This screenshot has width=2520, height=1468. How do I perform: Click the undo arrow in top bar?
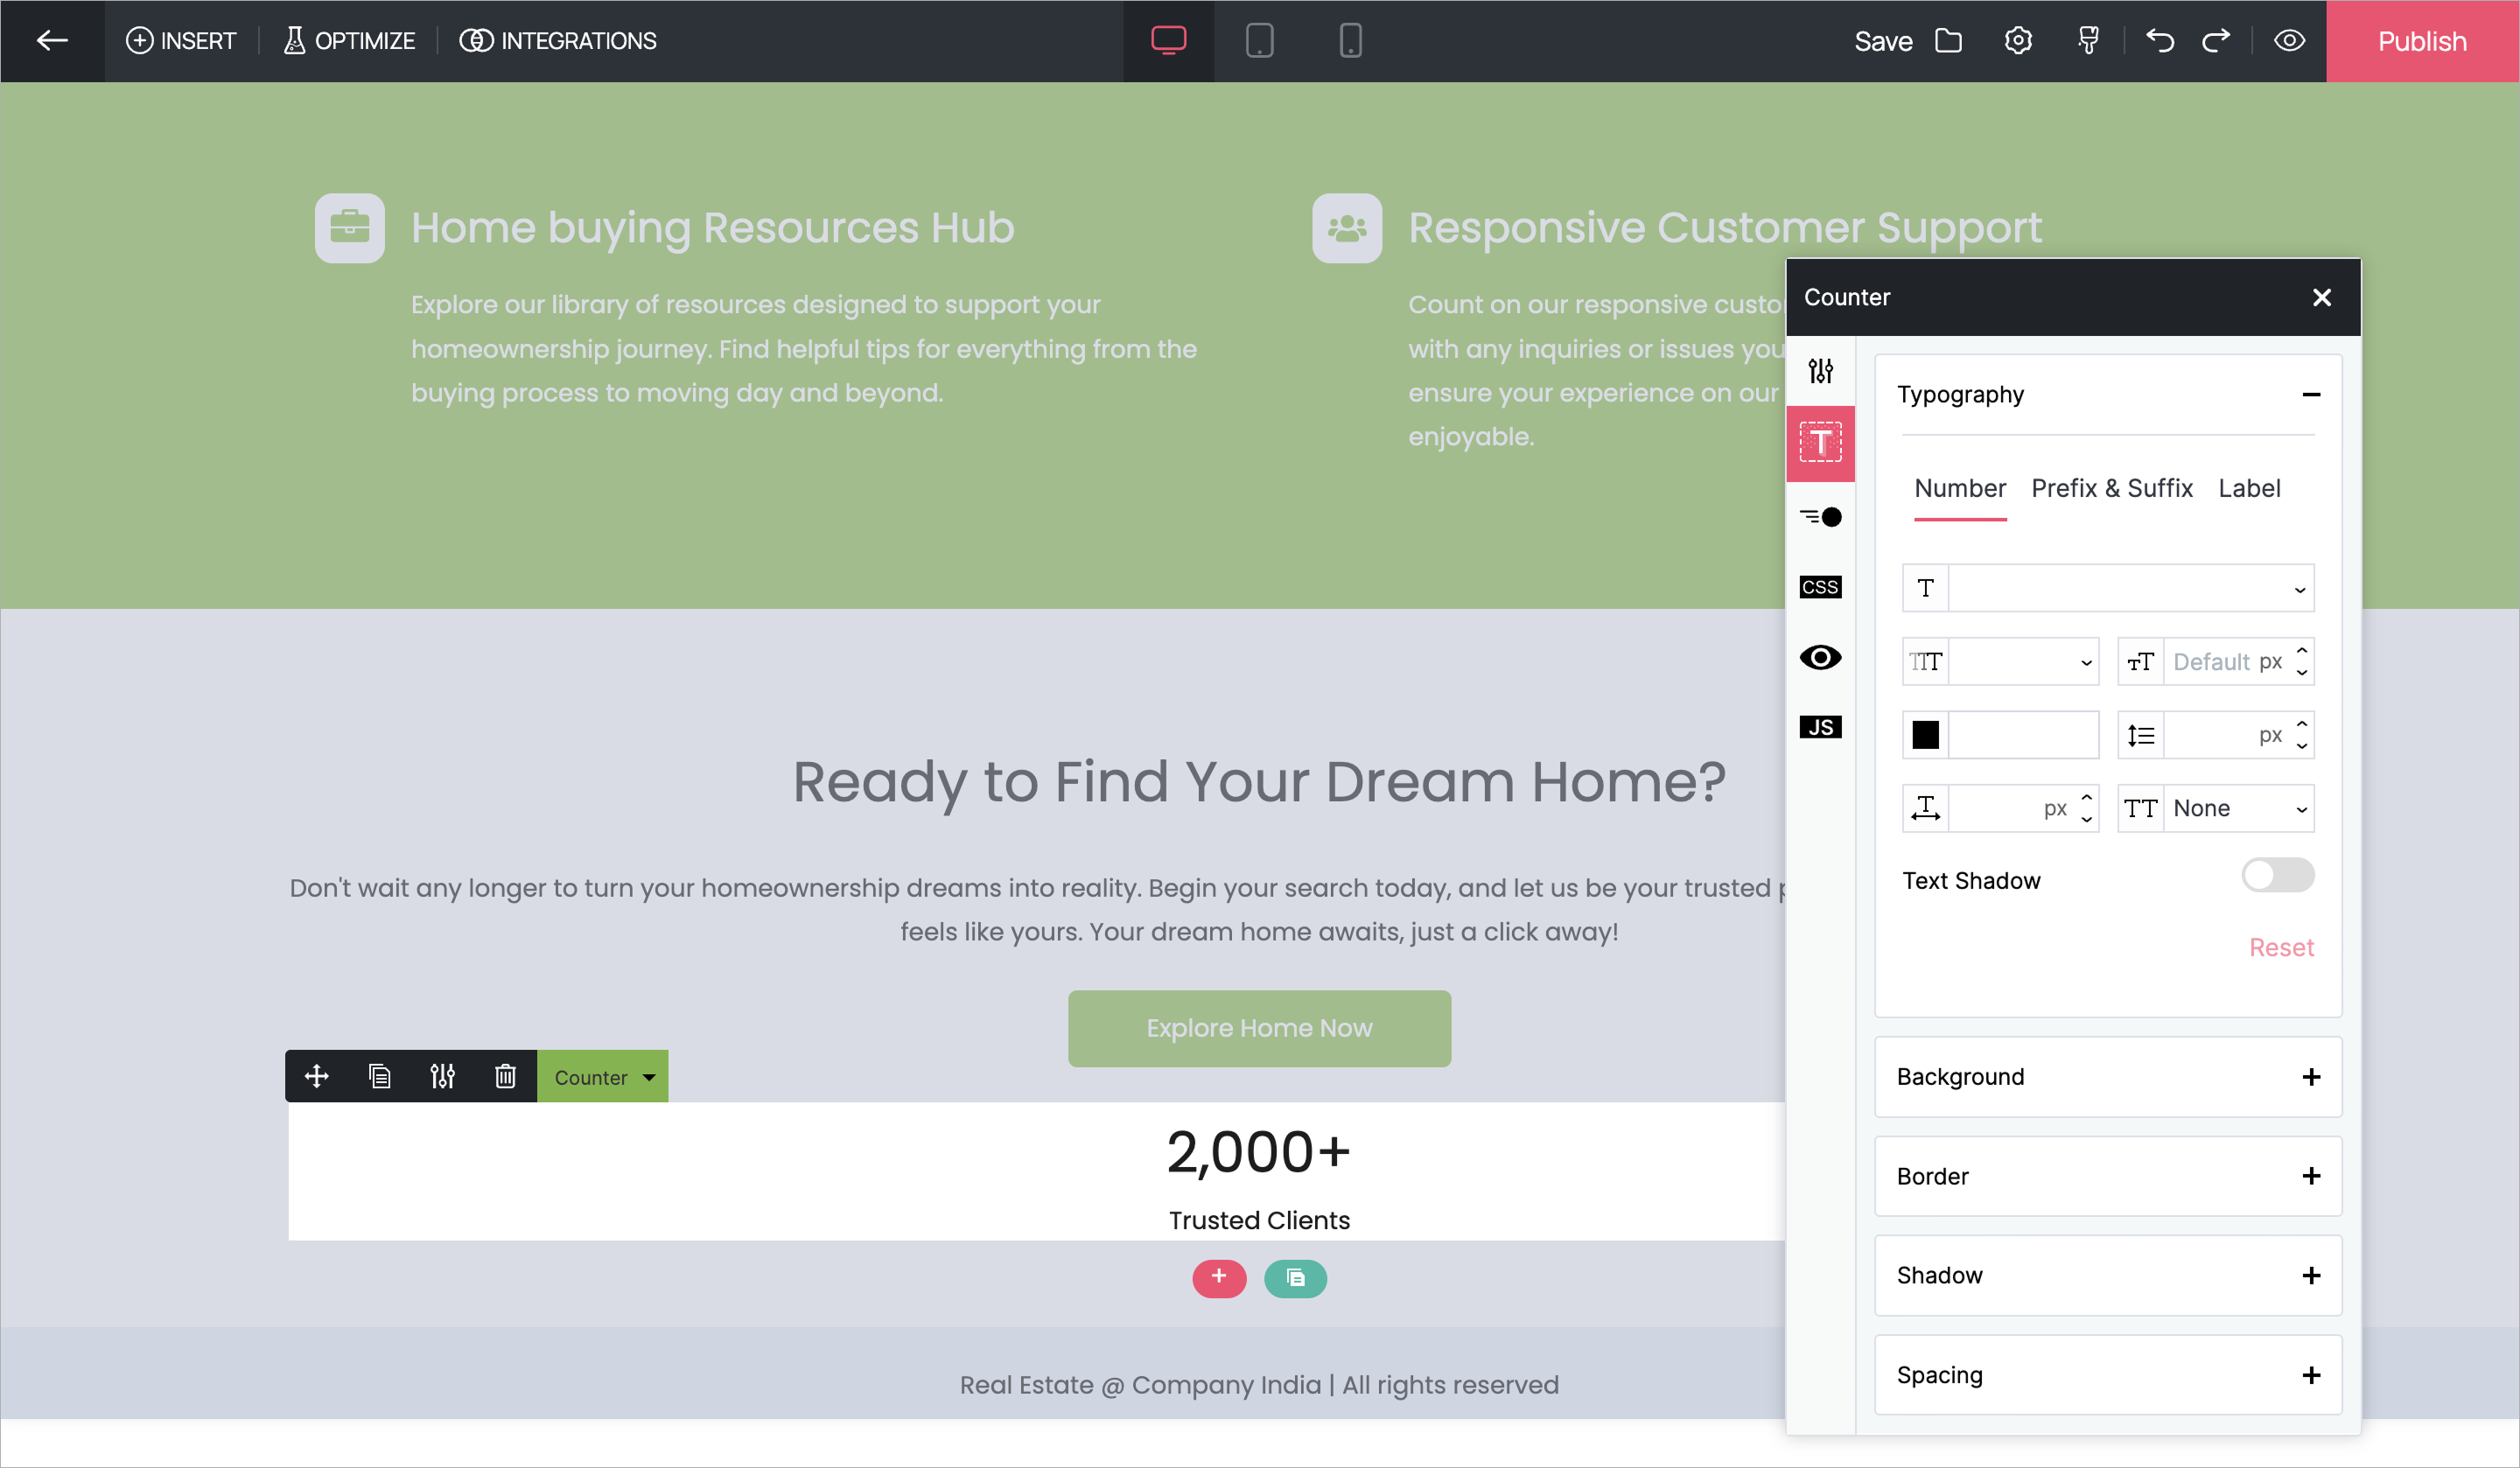coord(2160,41)
